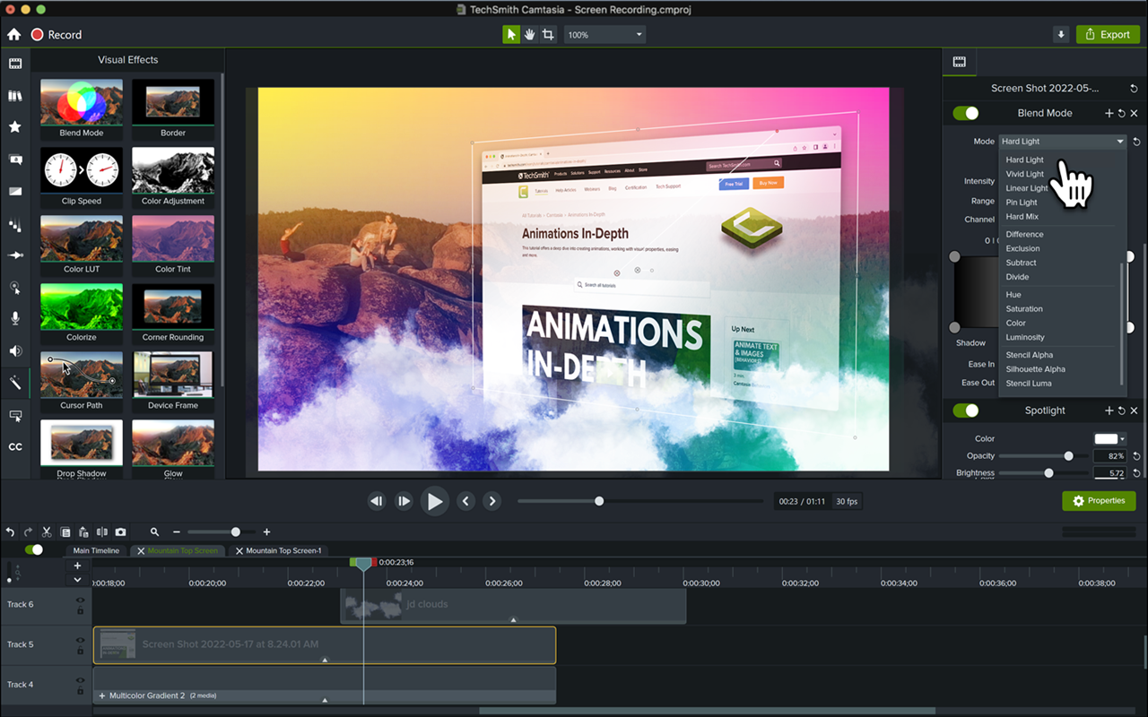Adjust the Spotlight Opacity slider
This screenshot has height=717, width=1148.
click(1068, 456)
